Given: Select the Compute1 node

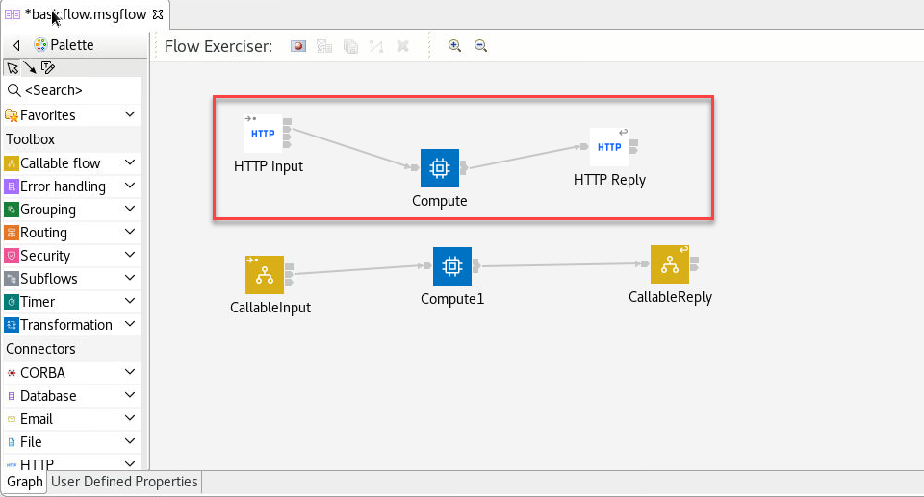Looking at the screenshot, I should point(451,266).
